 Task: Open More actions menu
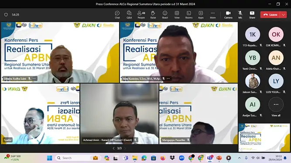coord(212,15)
